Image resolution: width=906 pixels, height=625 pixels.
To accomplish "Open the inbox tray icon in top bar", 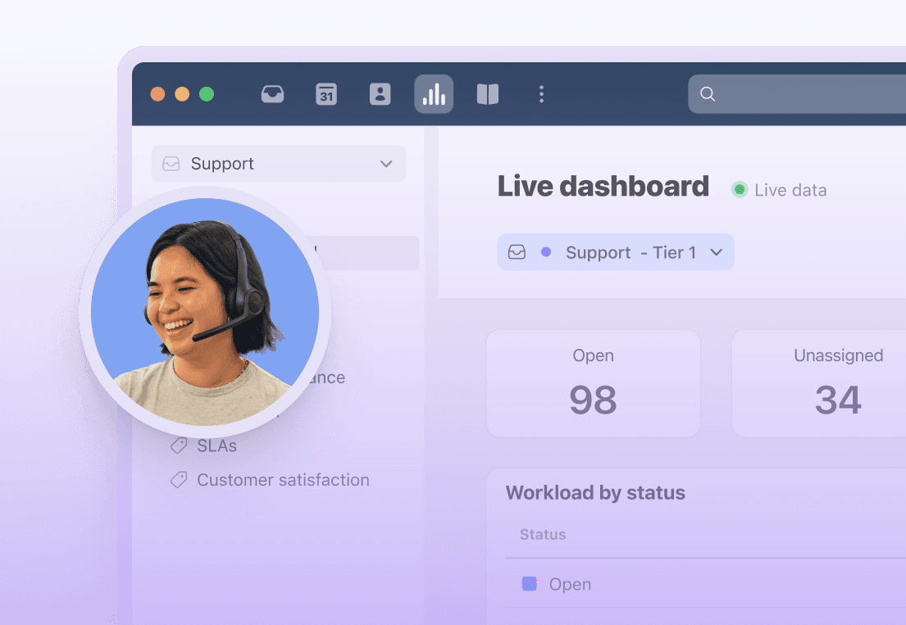I will pyautogui.click(x=272, y=94).
